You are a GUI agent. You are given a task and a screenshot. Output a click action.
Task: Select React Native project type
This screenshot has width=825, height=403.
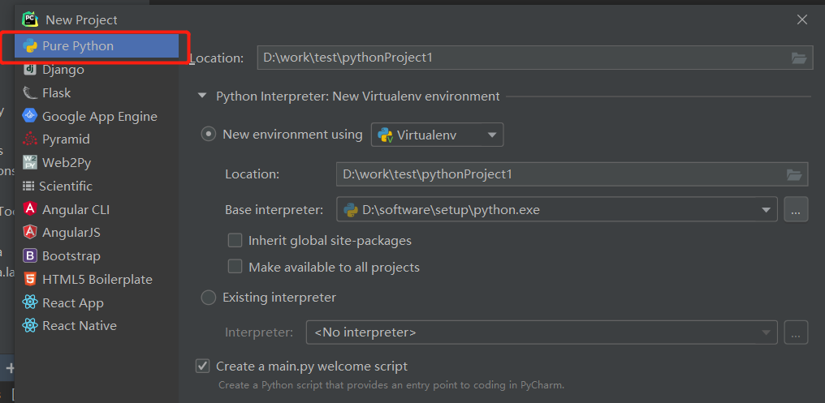[79, 326]
